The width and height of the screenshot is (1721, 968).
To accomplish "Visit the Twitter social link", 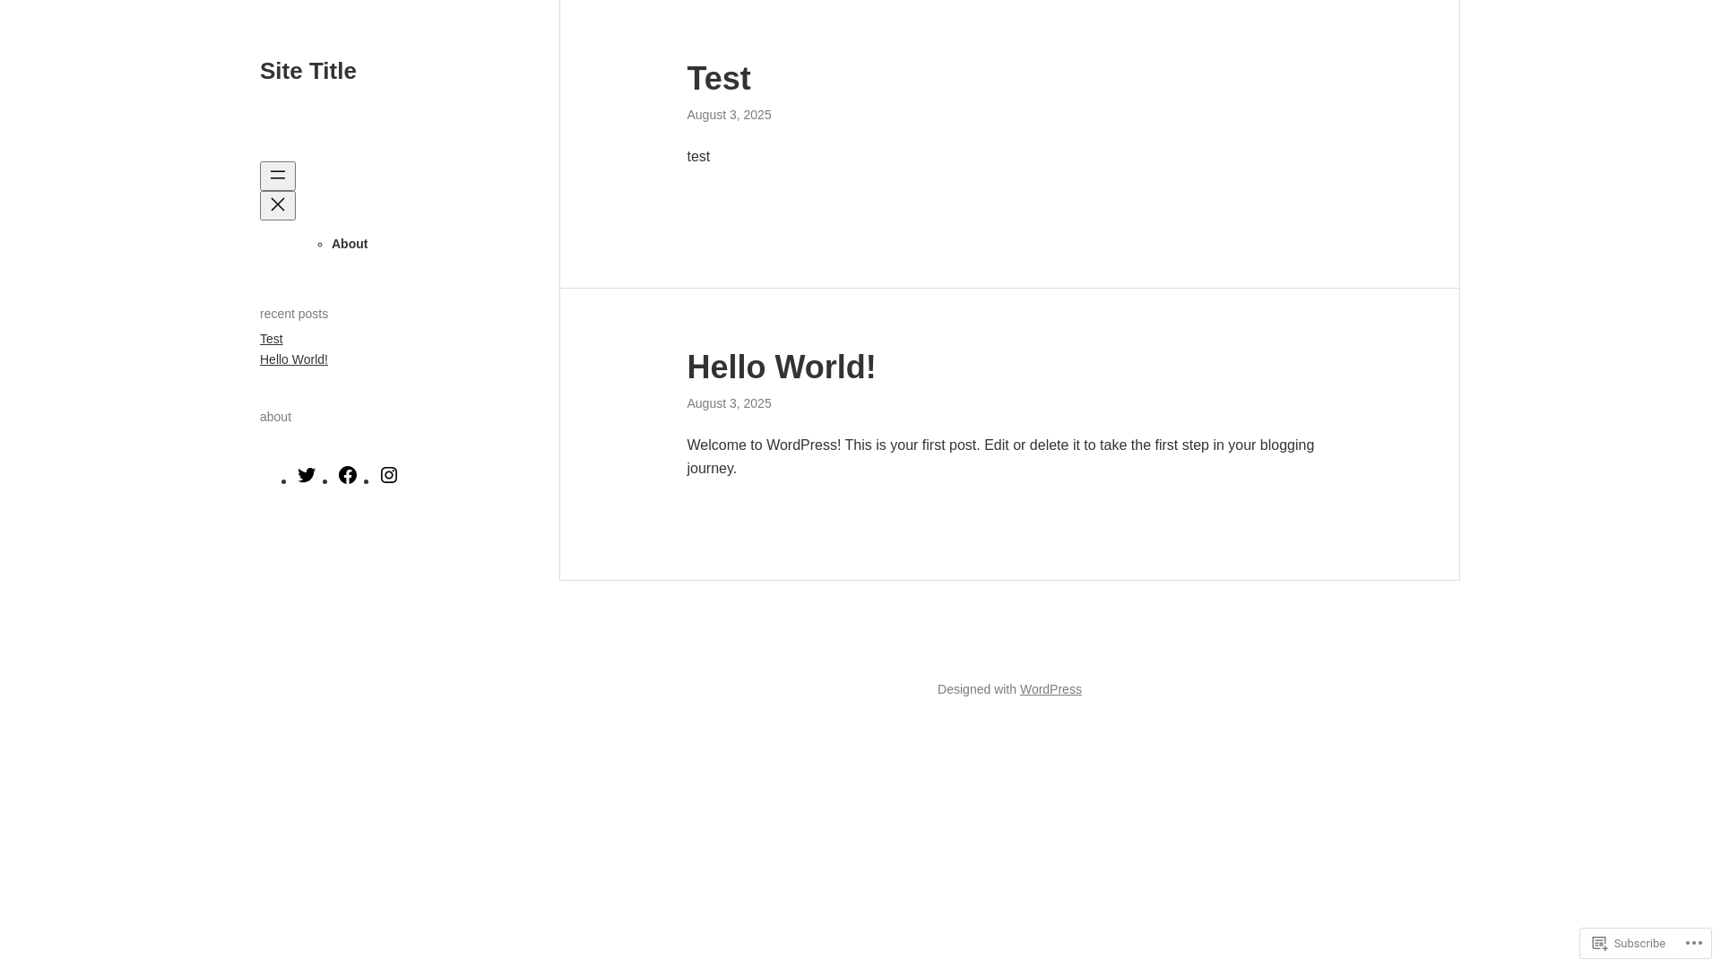I will (307, 475).
